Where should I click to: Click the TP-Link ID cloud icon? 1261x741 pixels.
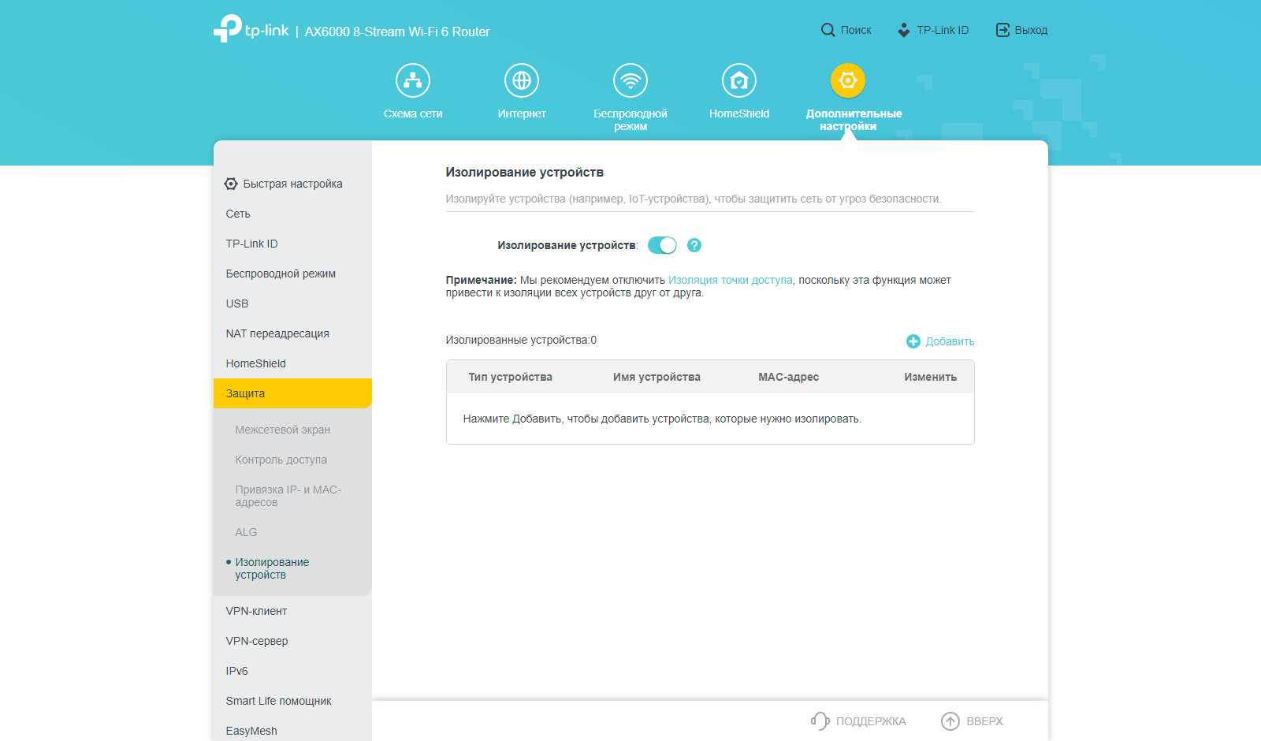point(904,30)
